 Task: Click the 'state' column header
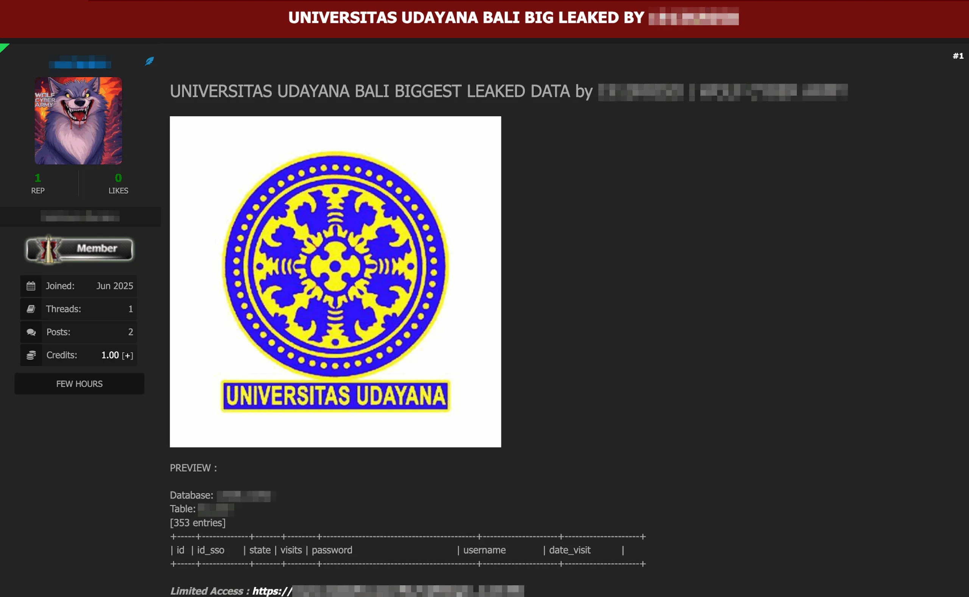[260, 550]
